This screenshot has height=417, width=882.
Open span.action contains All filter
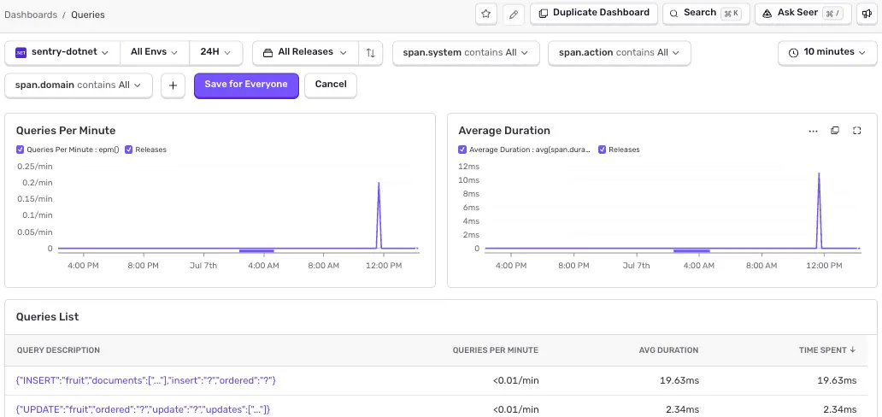620,52
